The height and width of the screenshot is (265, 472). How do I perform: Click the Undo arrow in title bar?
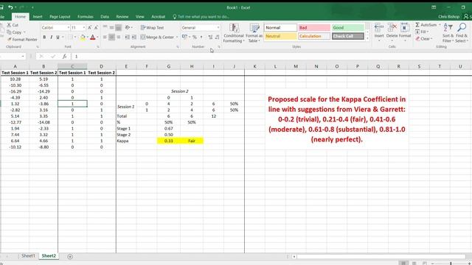pos(10,7)
